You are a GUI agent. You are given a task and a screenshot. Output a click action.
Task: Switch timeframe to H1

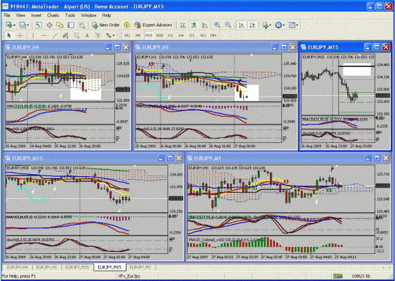point(170,35)
